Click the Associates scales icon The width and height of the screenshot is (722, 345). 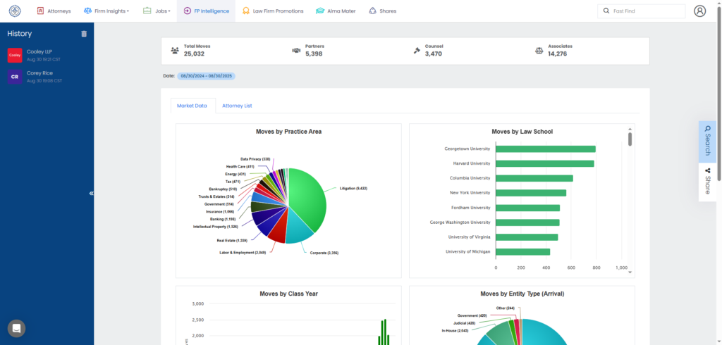tap(539, 51)
